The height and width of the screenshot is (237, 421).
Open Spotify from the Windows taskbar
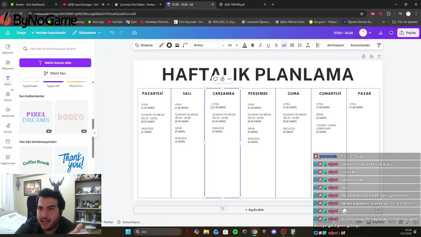point(235,232)
